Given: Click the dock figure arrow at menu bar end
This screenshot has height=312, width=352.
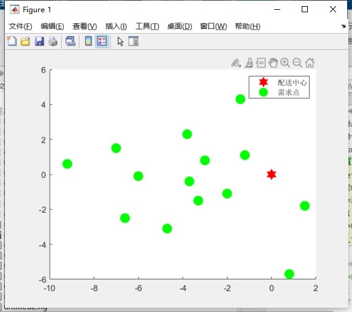Looking at the screenshot, I should (343, 26).
